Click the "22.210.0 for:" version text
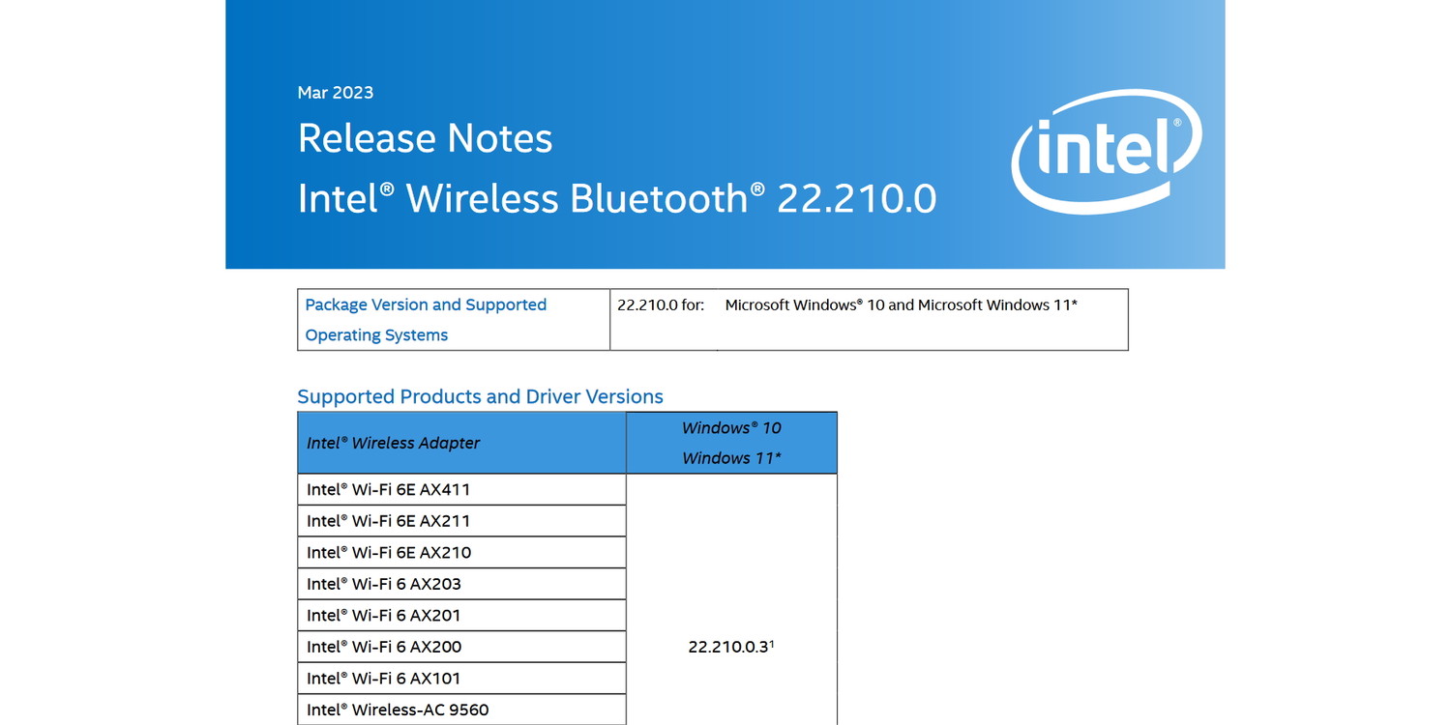1451x725 pixels. point(661,304)
